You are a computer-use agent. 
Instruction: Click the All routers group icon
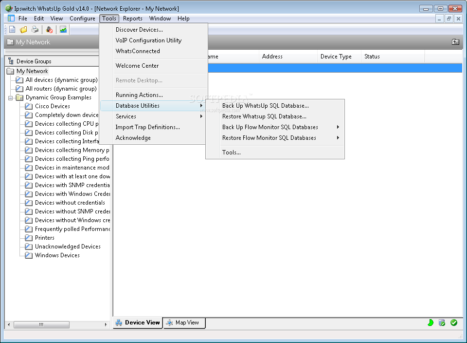(x=19, y=89)
